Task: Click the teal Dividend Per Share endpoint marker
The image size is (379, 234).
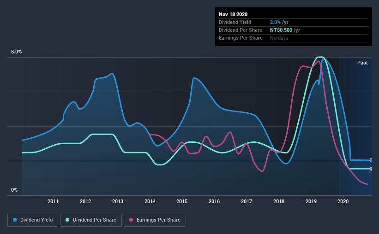Action: (371, 169)
